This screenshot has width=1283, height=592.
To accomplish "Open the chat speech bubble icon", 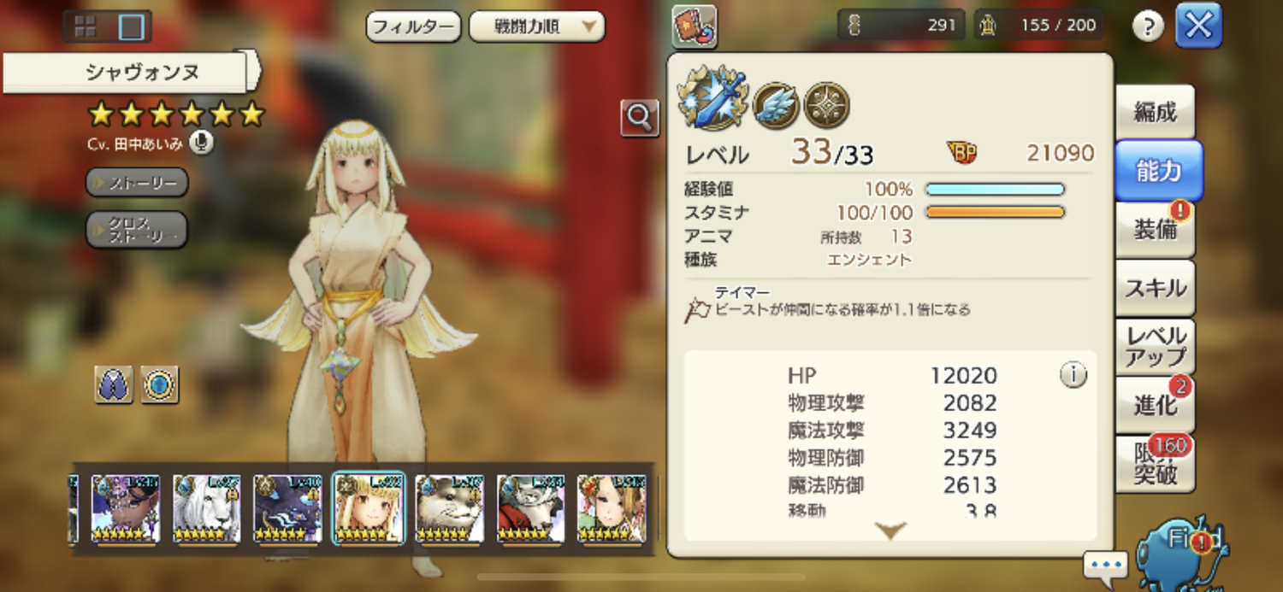I will (1106, 566).
